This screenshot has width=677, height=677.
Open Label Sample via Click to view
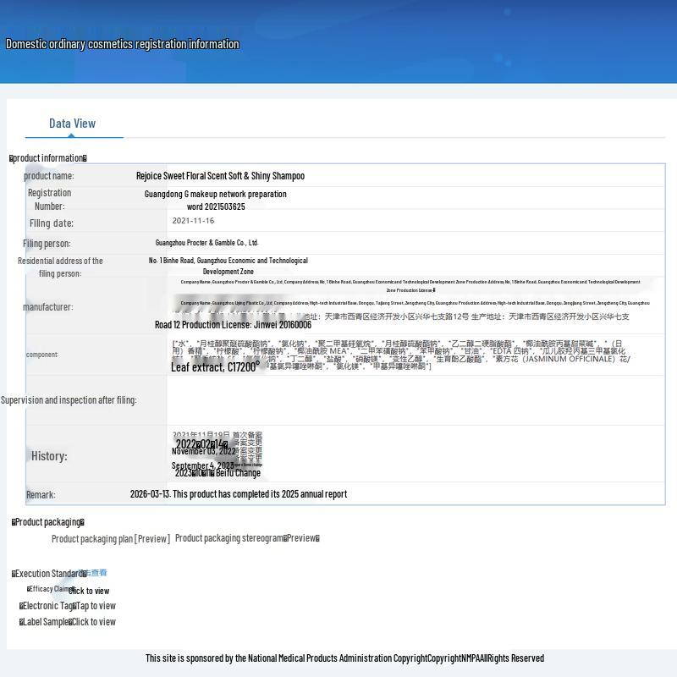coord(94,622)
